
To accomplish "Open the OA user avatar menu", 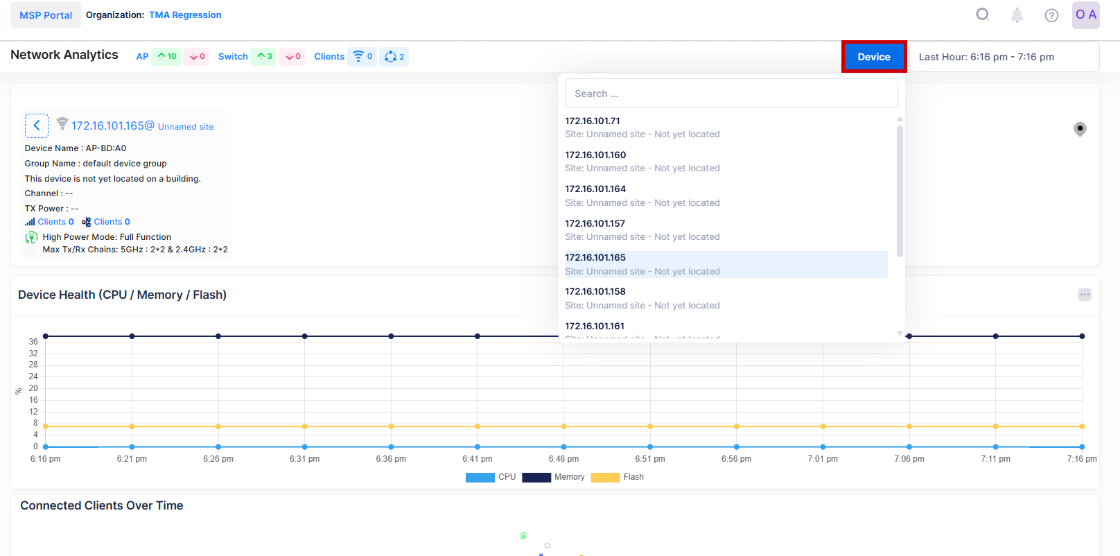I will tap(1085, 15).
